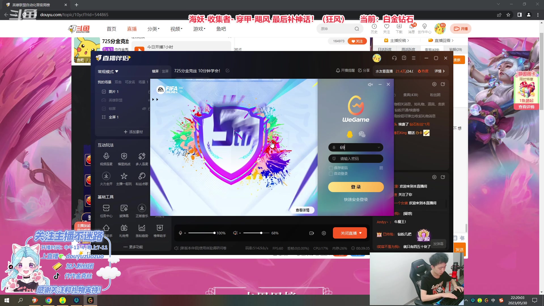Open 粉丝点歌 fan song request
Viewport: 544px width, 306px height.
[x=142, y=179]
